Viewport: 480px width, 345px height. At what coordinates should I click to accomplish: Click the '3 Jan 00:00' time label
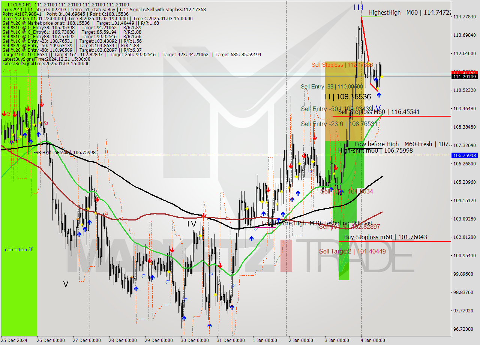pos(337,340)
